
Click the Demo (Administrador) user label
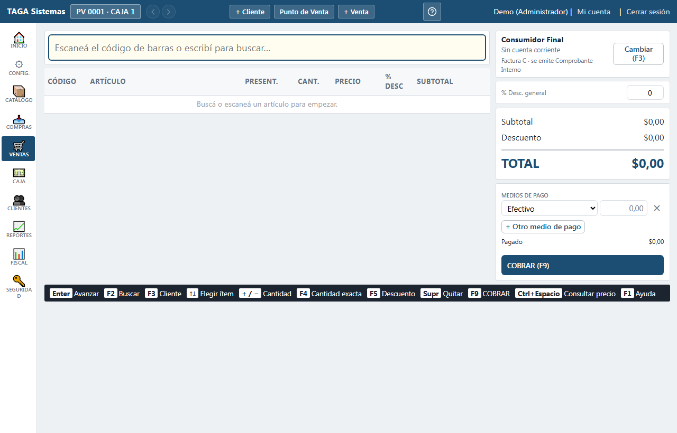click(530, 12)
